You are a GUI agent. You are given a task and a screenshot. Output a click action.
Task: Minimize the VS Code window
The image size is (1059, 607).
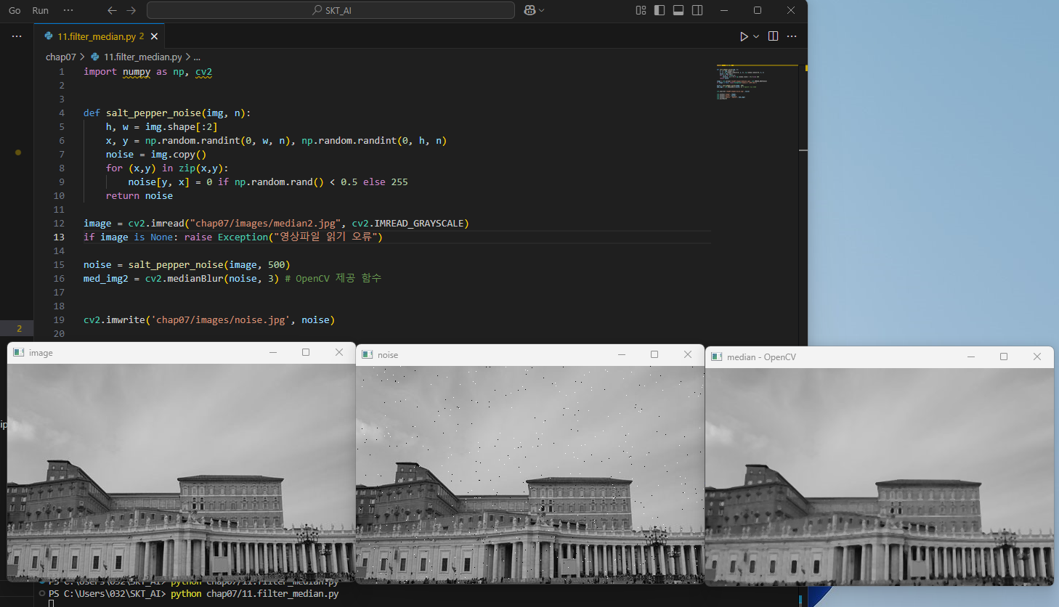pos(724,10)
